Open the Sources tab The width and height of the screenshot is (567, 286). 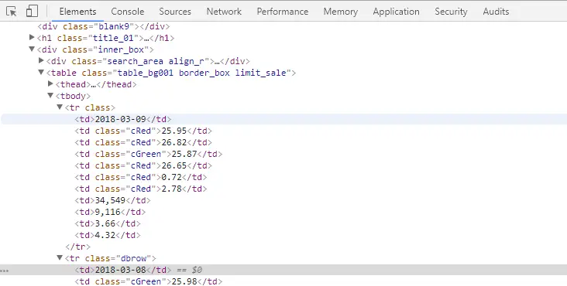coord(175,12)
